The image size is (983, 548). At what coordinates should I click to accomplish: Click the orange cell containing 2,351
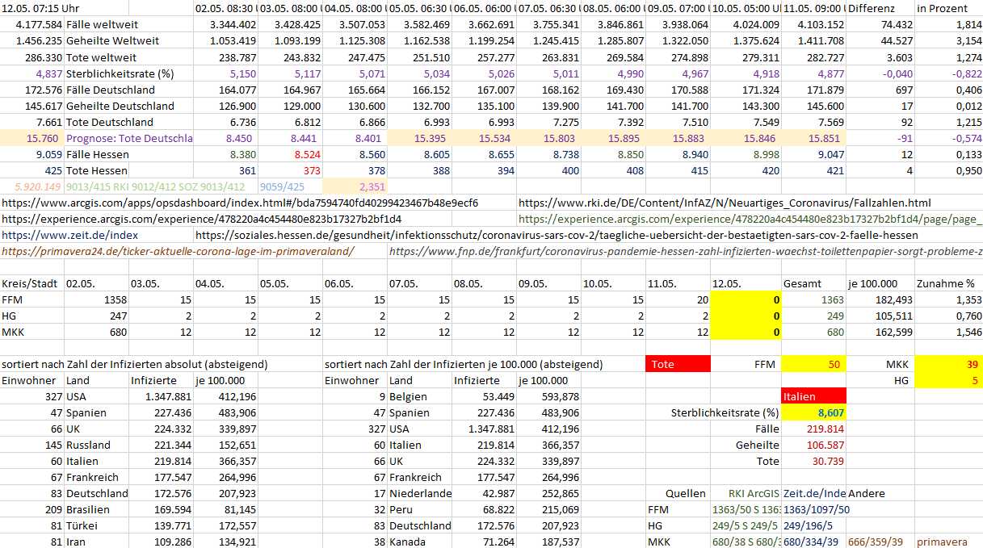355,186
